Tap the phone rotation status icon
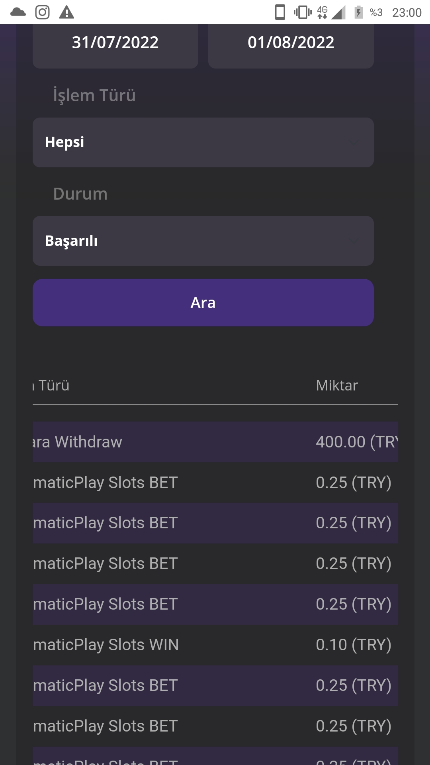The height and width of the screenshot is (765, 430). tap(280, 12)
